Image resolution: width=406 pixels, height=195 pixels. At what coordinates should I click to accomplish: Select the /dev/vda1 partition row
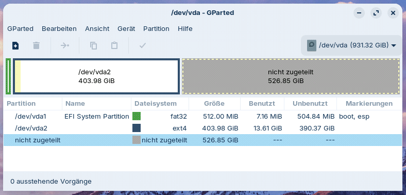coord(202,117)
